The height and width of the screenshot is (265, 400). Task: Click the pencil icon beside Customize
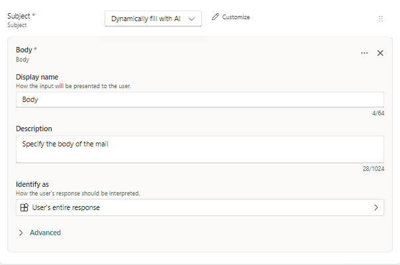[x=215, y=17]
